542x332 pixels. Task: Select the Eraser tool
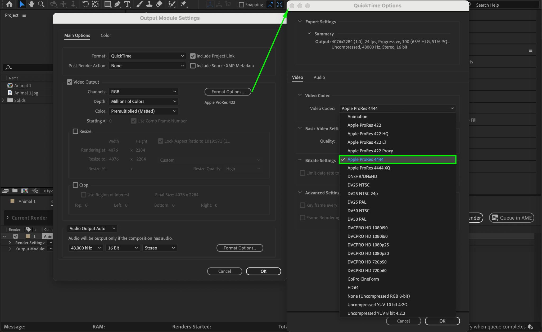(159, 4)
